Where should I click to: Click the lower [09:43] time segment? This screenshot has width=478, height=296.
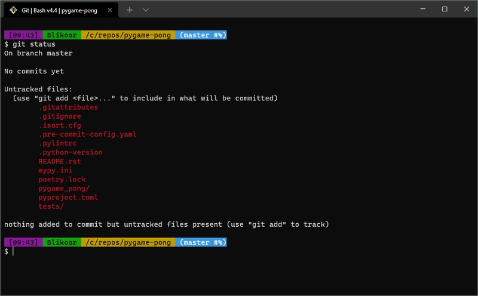click(x=23, y=242)
